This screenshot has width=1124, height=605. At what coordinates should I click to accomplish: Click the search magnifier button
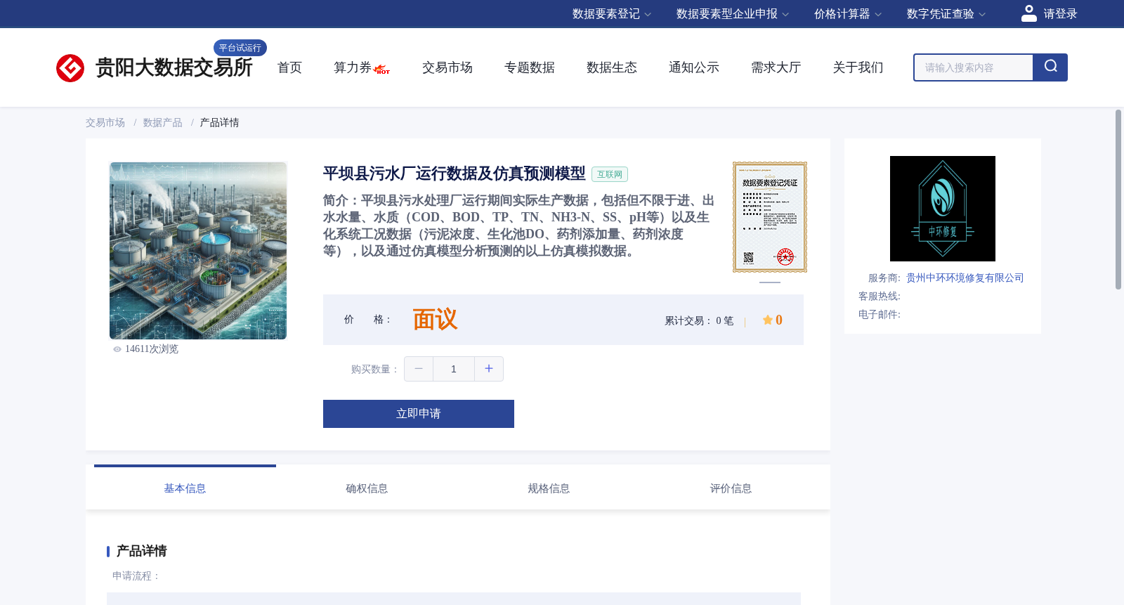[x=1050, y=67]
